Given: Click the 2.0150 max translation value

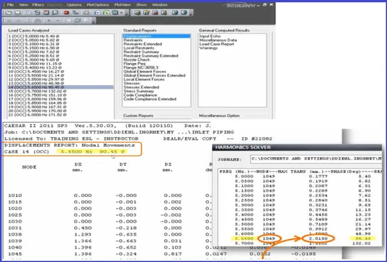Looking at the screenshot, I should [x=318, y=239].
